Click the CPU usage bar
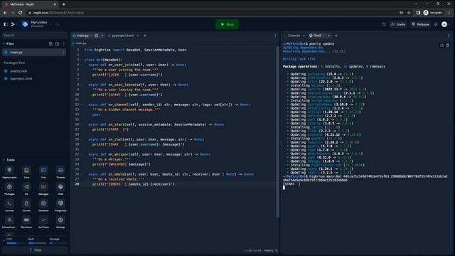Image resolution: width=455 pixels, height=256 pixels. point(16,243)
